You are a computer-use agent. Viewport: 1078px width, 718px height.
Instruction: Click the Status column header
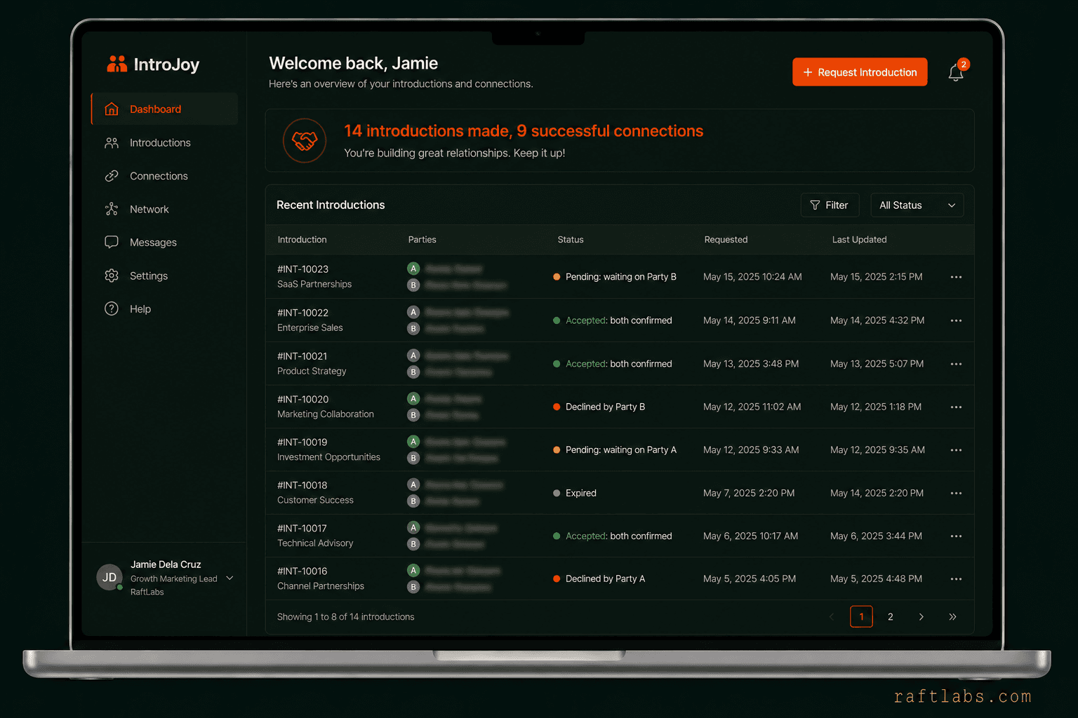pos(571,240)
